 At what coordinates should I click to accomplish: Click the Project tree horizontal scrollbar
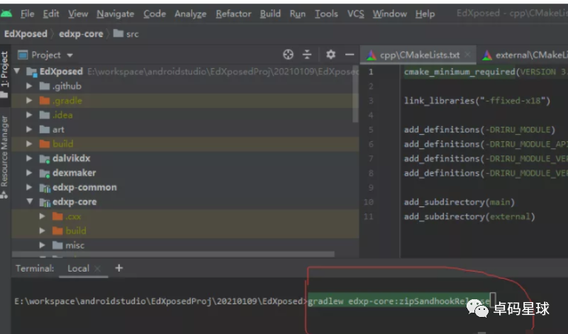tap(173, 255)
